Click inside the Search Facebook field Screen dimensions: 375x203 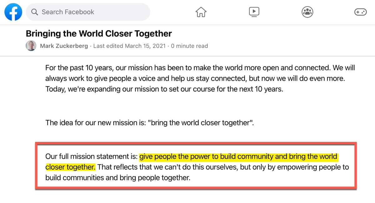pos(87,12)
